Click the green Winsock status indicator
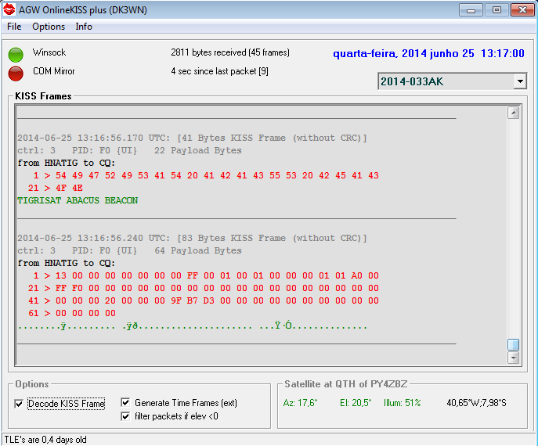 coord(16,55)
